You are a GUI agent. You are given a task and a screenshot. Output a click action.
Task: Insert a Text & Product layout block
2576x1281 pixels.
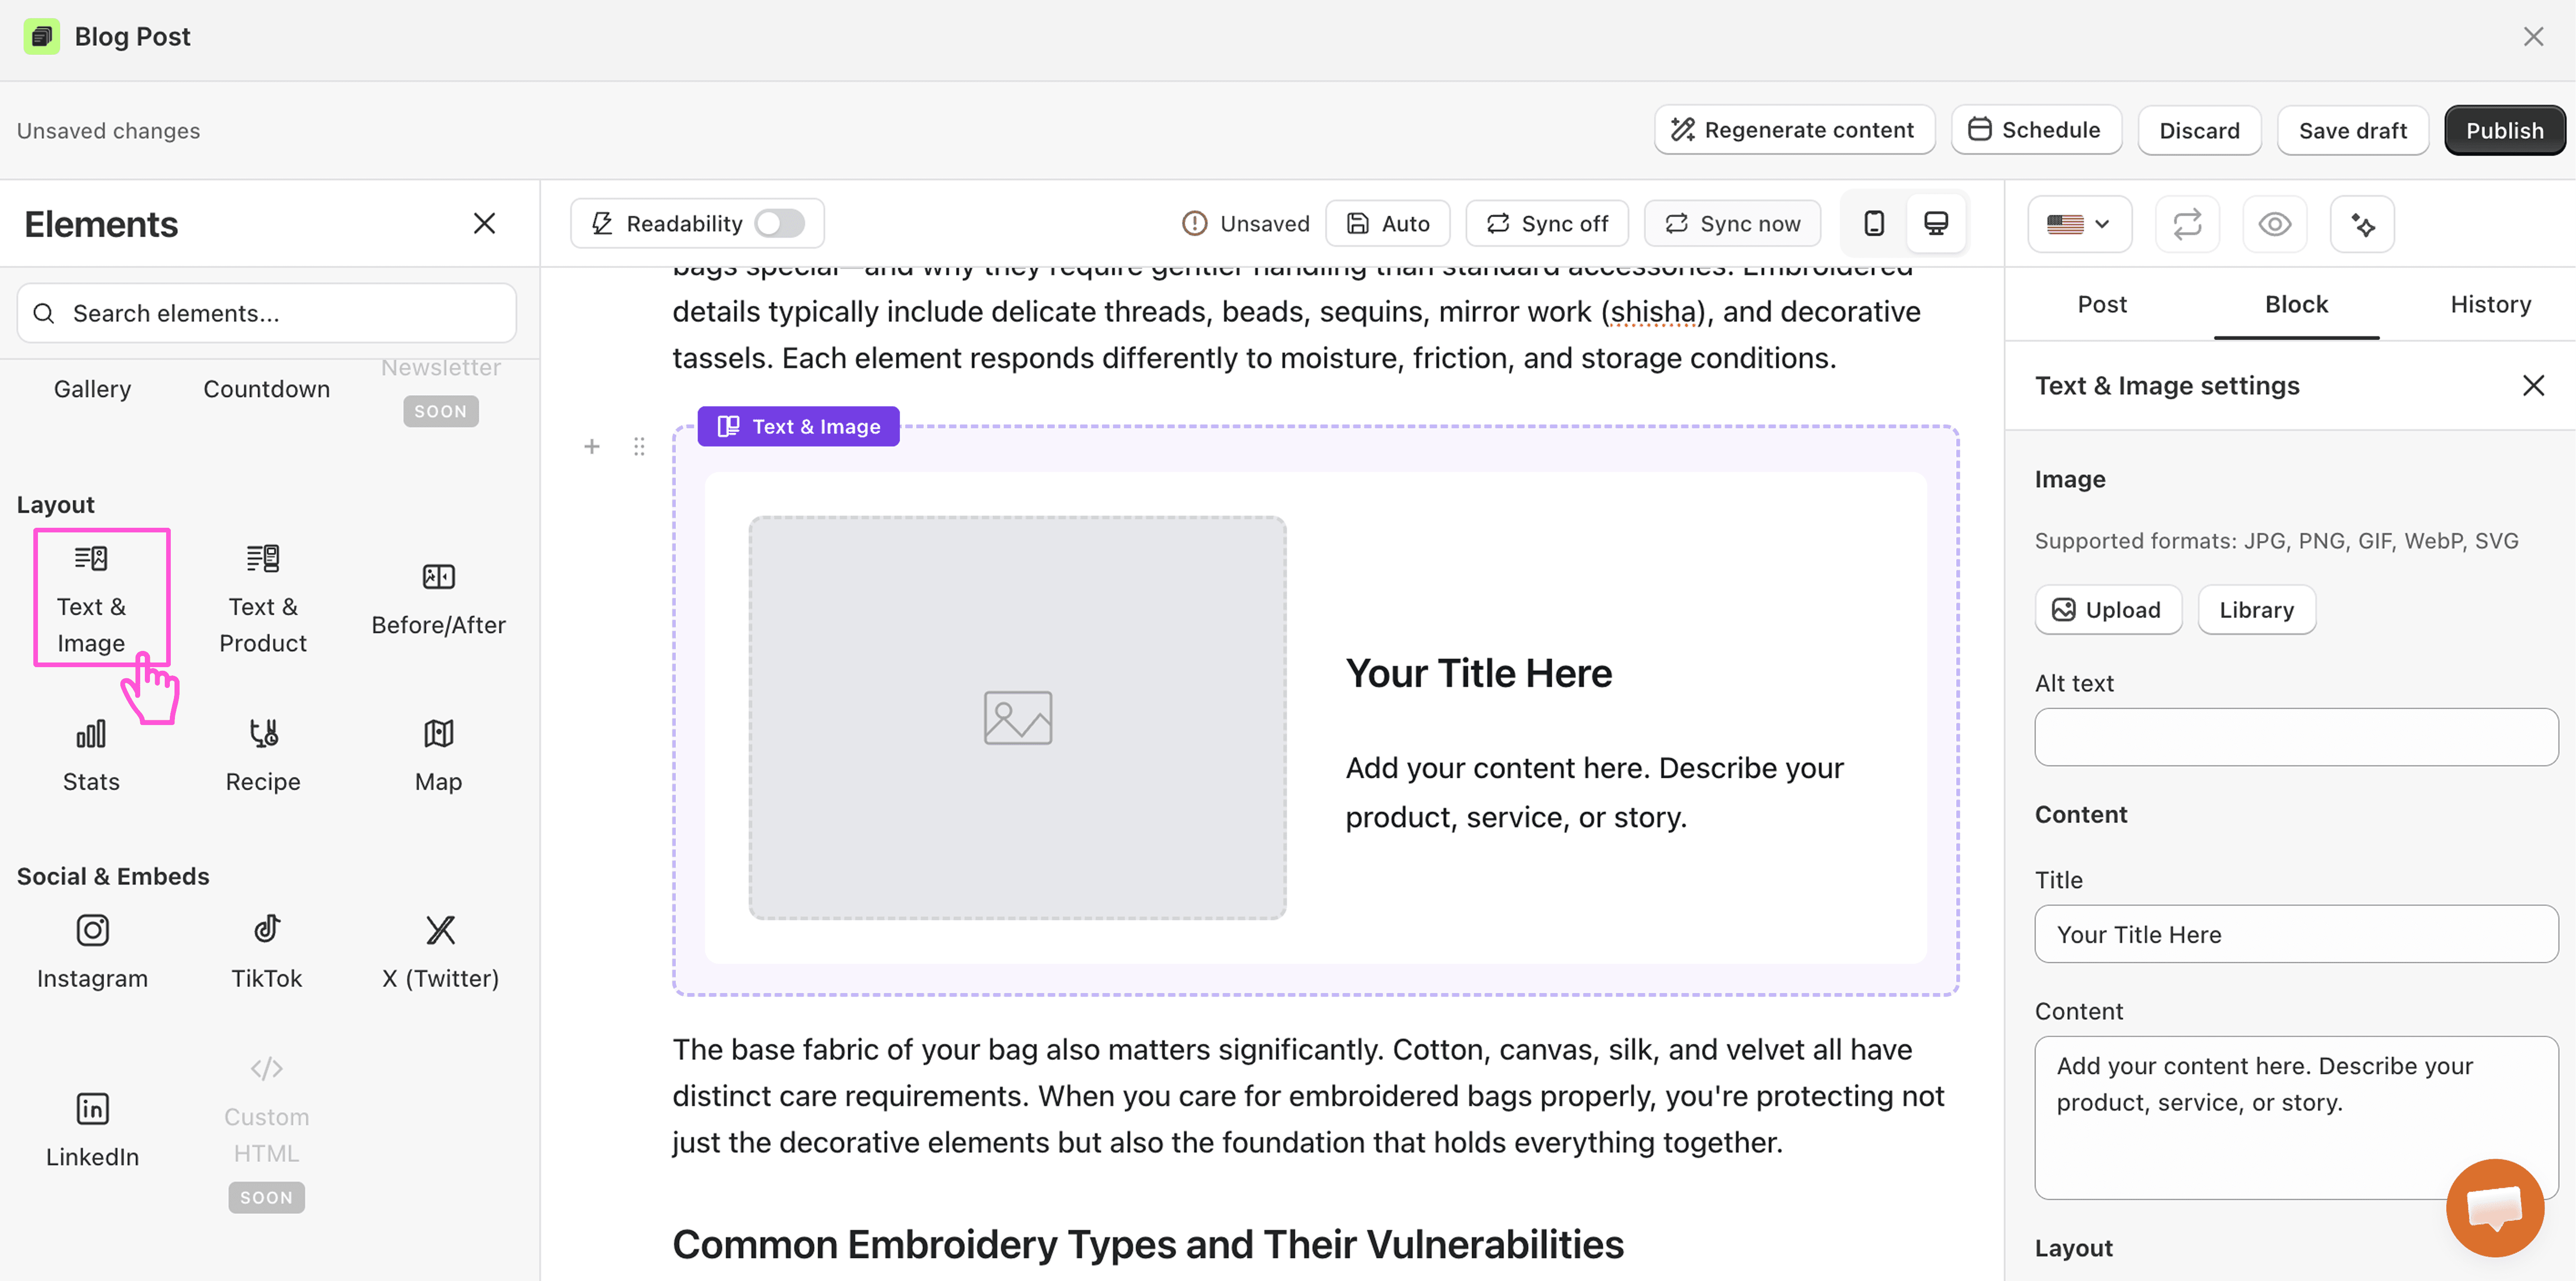263,598
